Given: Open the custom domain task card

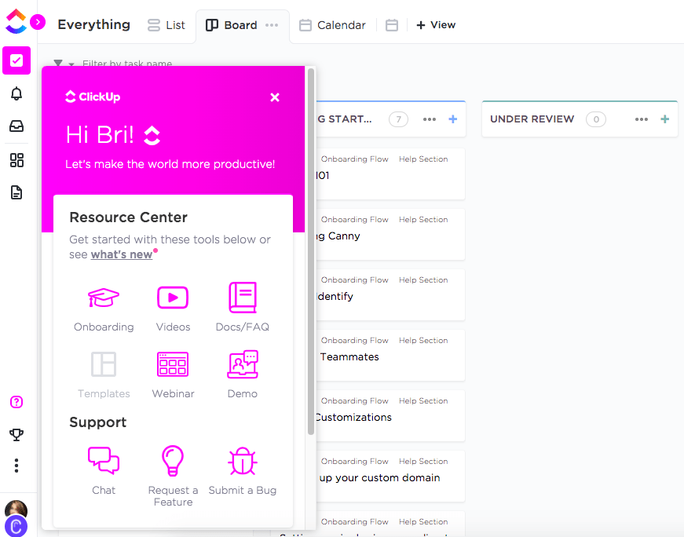Looking at the screenshot, I should [390, 476].
